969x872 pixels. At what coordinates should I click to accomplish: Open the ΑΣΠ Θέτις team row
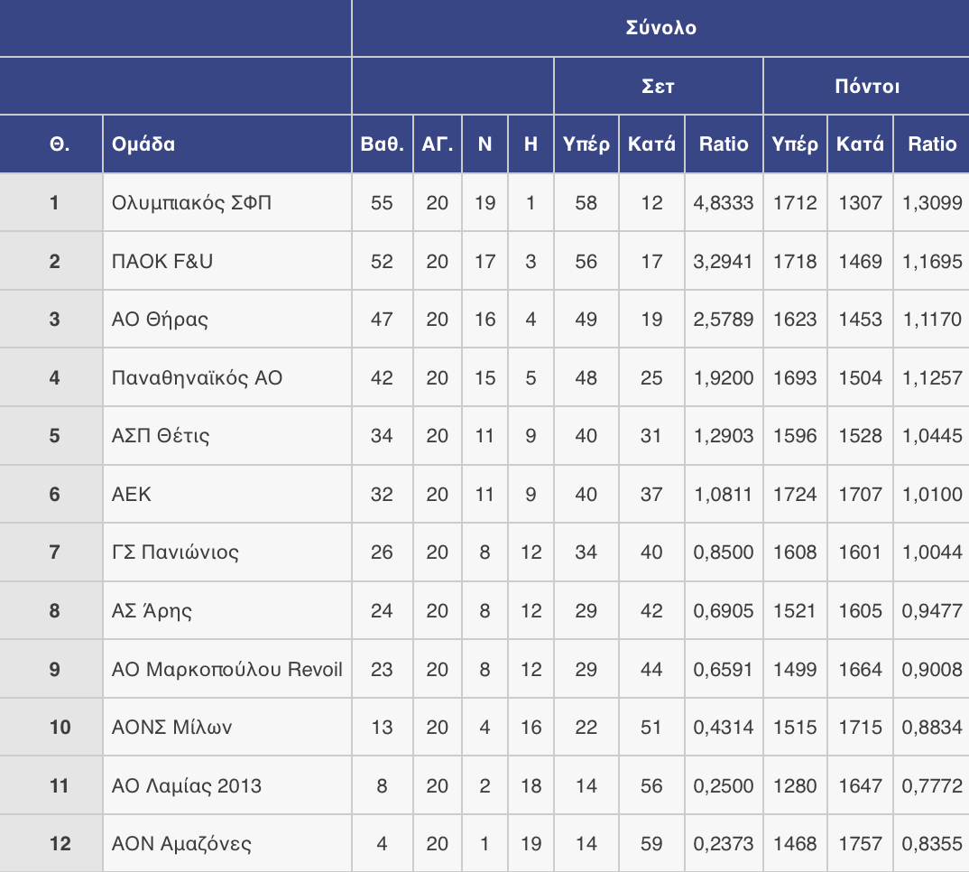(x=161, y=436)
